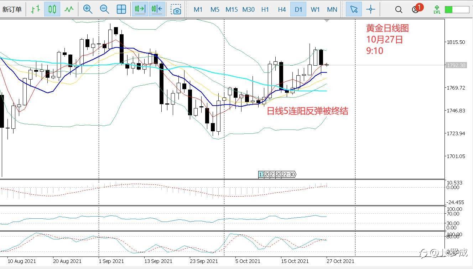Click the current price label 1792.38
Viewport: 473px width, 269px height.
pyautogui.click(x=456, y=65)
